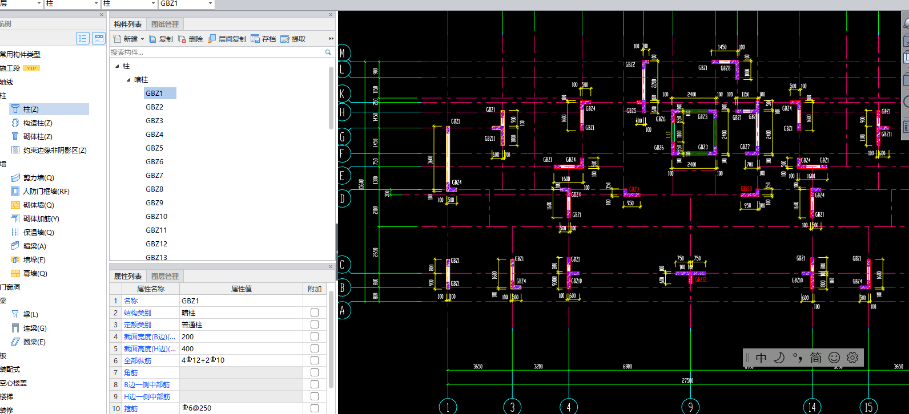Tick the 附加 checkbox for 截面宽度(B边)
The width and height of the screenshot is (909, 414).
click(315, 336)
